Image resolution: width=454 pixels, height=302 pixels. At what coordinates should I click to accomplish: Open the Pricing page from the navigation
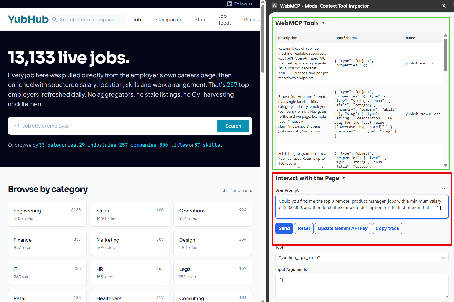(x=251, y=19)
